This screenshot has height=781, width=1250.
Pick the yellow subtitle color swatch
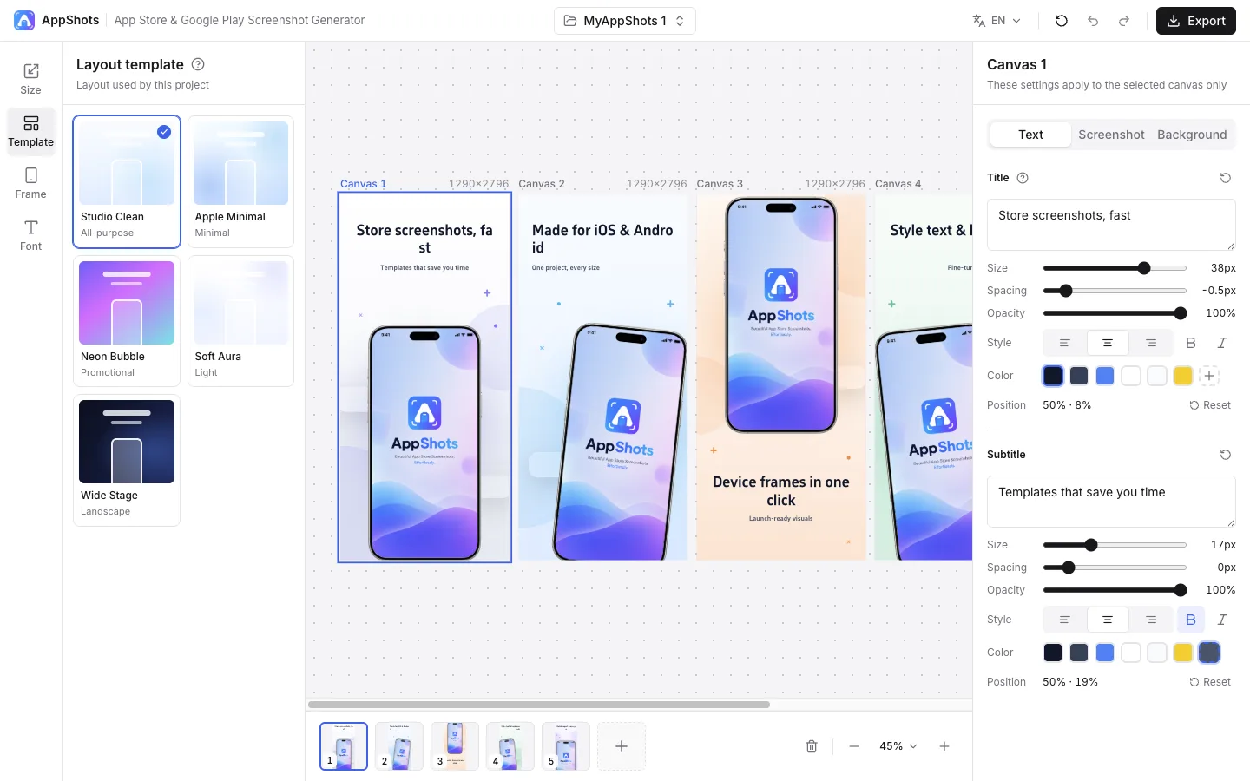click(x=1183, y=653)
